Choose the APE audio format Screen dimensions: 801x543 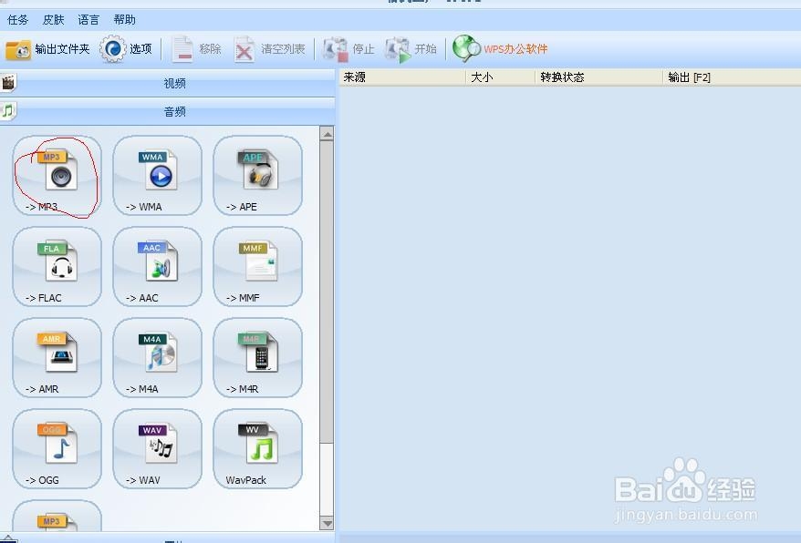256,175
